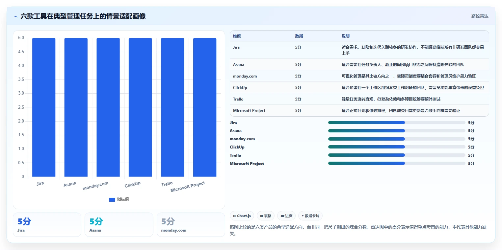This screenshot has height=250, width=502.
Task: Click the footnote paragraph starting 该图比较的是
Action: (359, 230)
